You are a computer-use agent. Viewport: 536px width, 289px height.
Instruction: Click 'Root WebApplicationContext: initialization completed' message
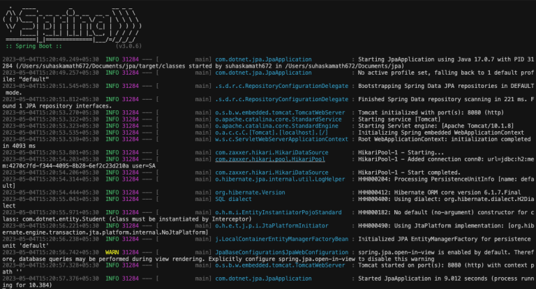[445, 139]
